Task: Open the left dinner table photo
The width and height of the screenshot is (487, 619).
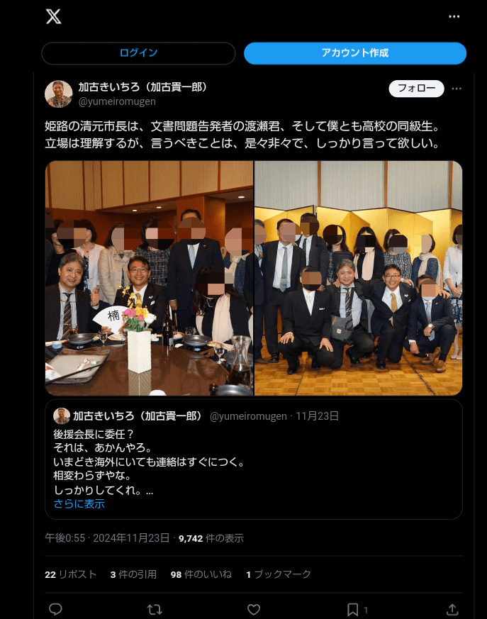Action: tap(149, 278)
